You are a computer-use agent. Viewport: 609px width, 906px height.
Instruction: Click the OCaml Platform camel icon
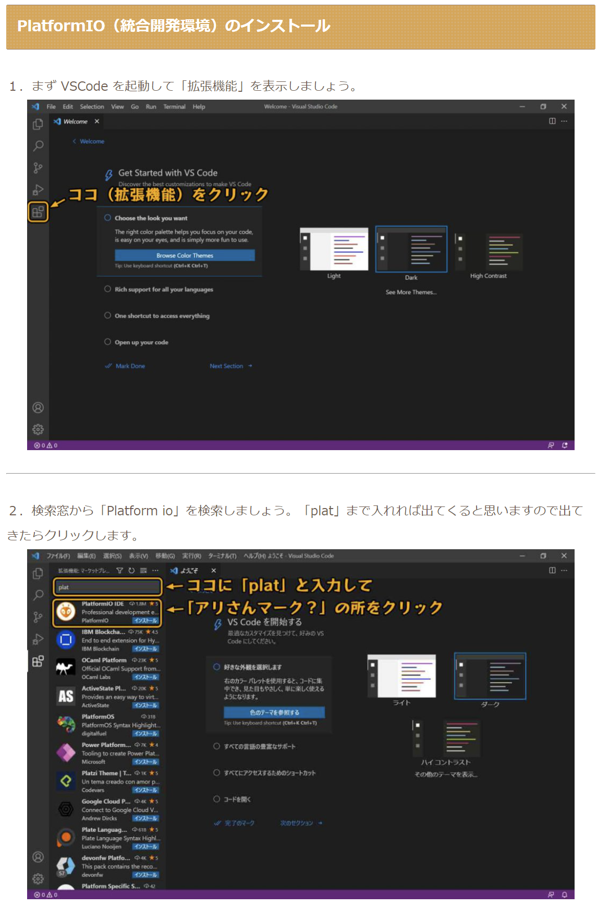pyautogui.click(x=66, y=668)
